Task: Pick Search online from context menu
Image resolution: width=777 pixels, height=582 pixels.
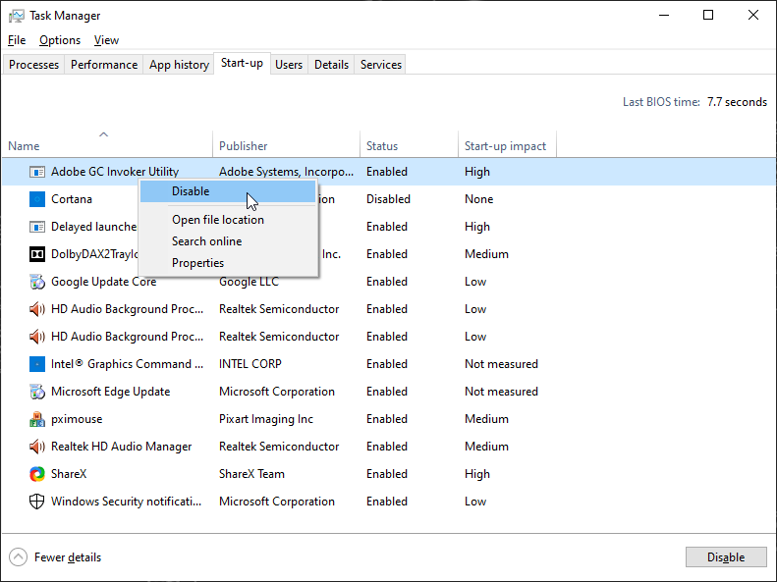Action: [206, 241]
